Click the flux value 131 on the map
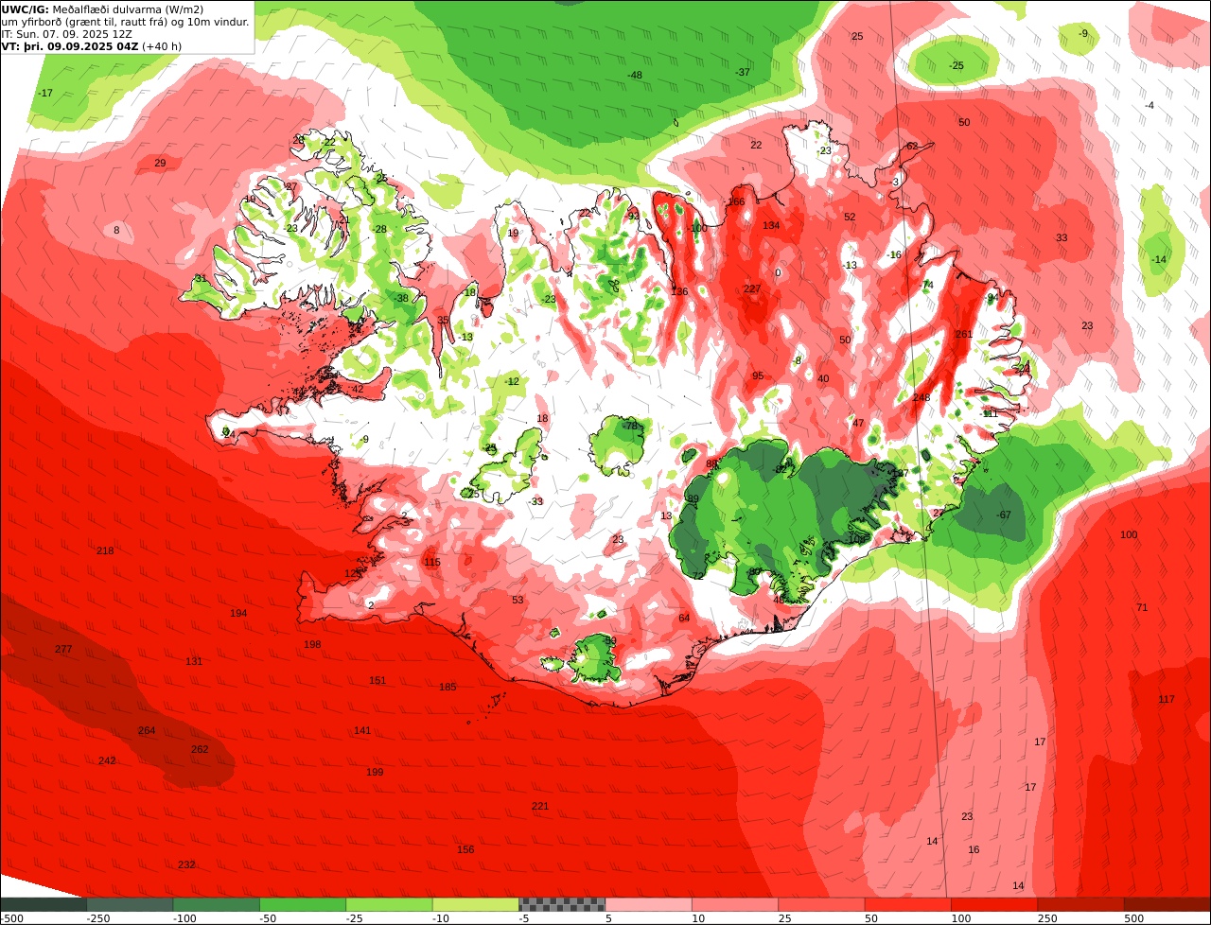 click(194, 662)
